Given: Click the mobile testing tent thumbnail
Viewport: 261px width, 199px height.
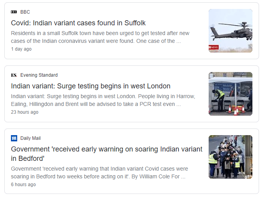Looking at the screenshot, I should coord(231,94).
